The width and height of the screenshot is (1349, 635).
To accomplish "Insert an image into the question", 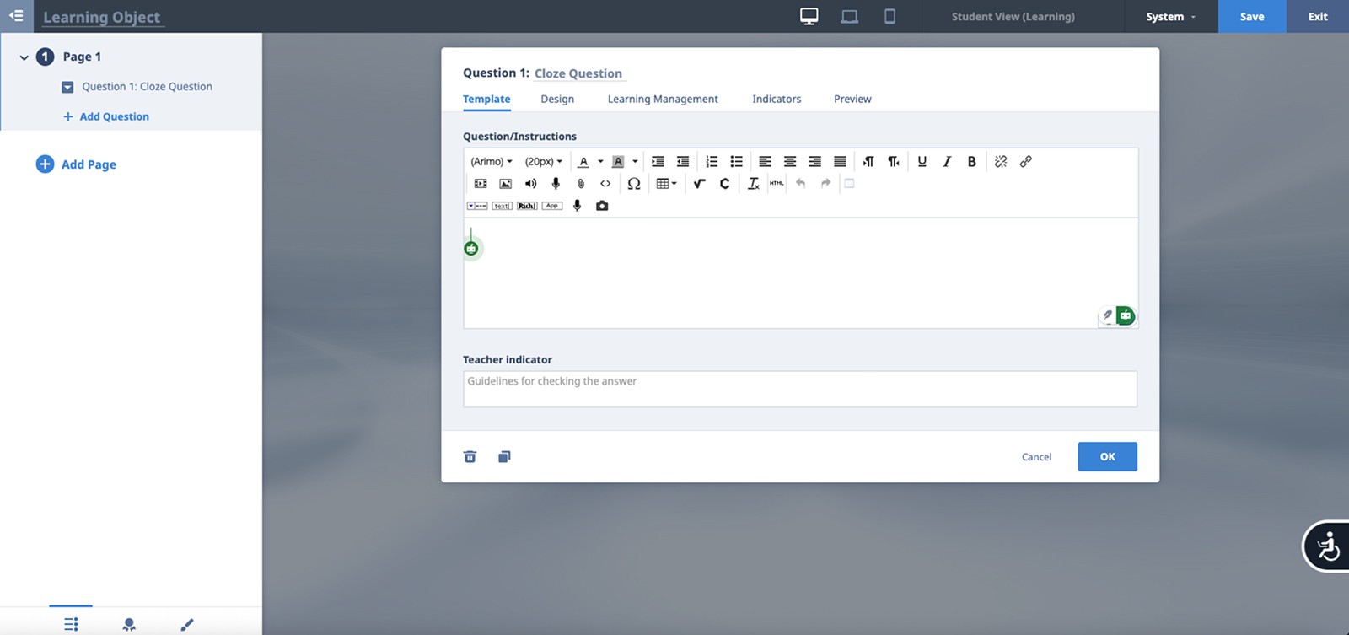I will [x=505, y=183].
